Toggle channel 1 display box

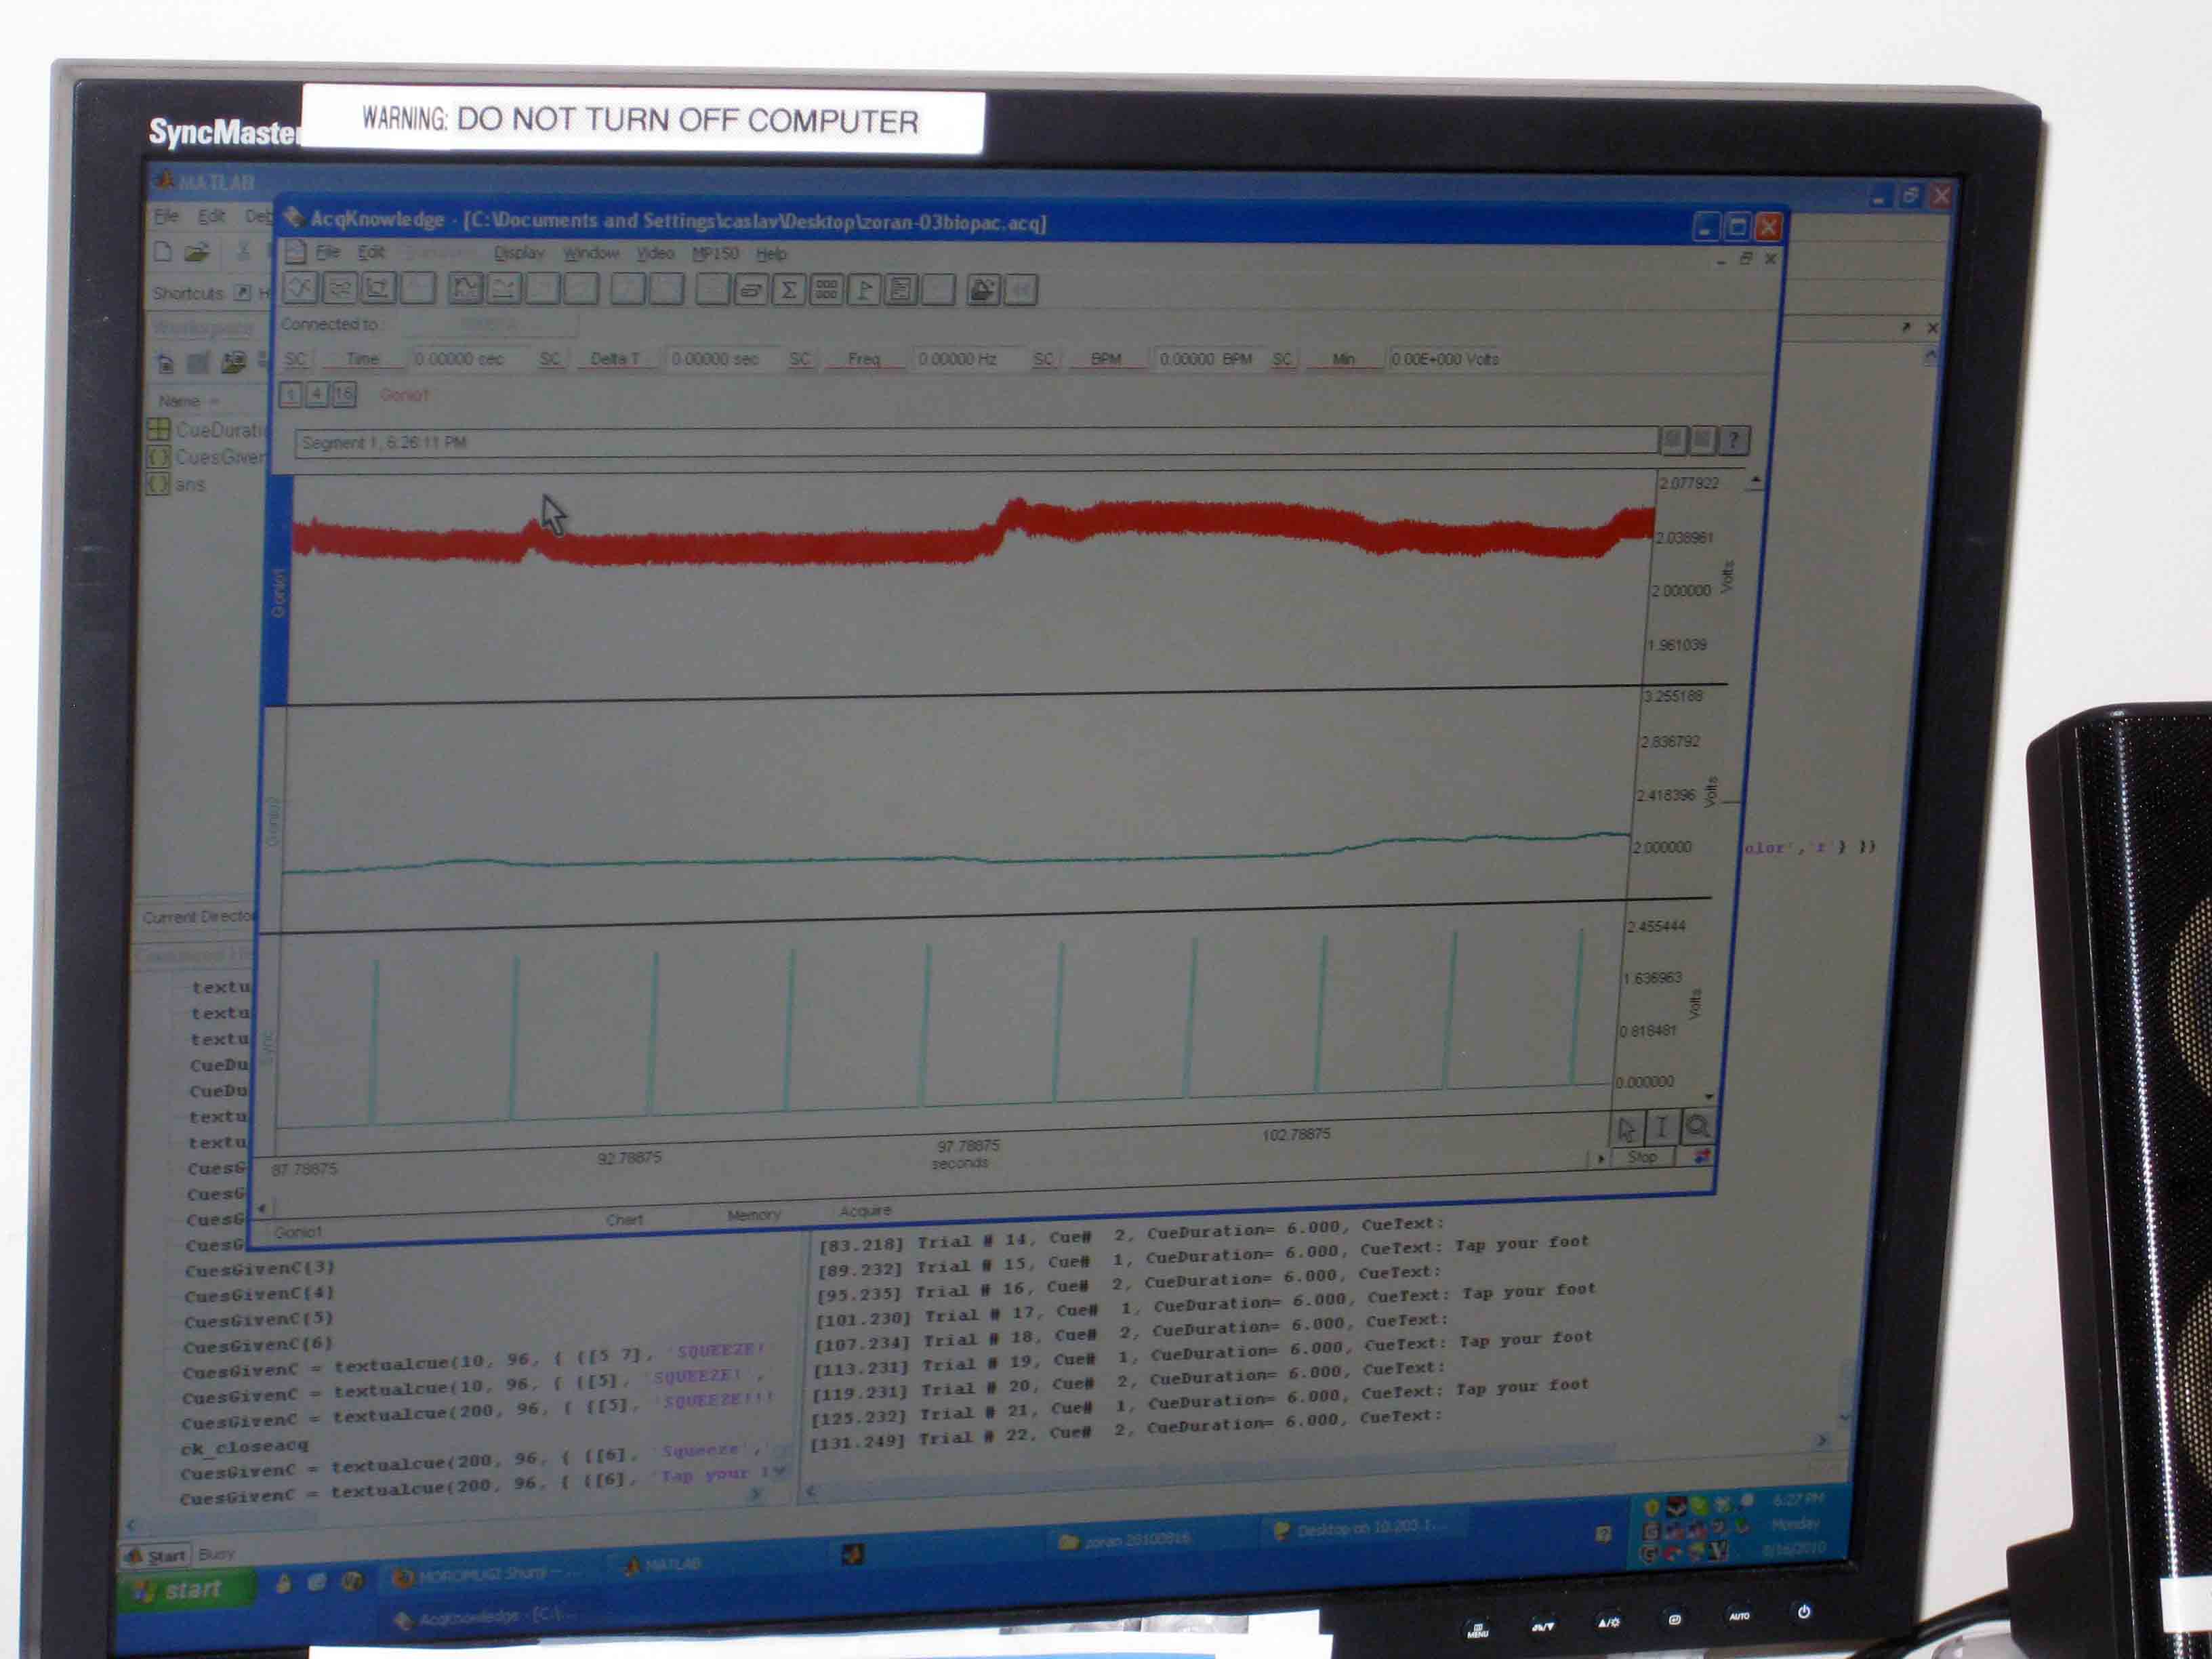click(290, 395)
